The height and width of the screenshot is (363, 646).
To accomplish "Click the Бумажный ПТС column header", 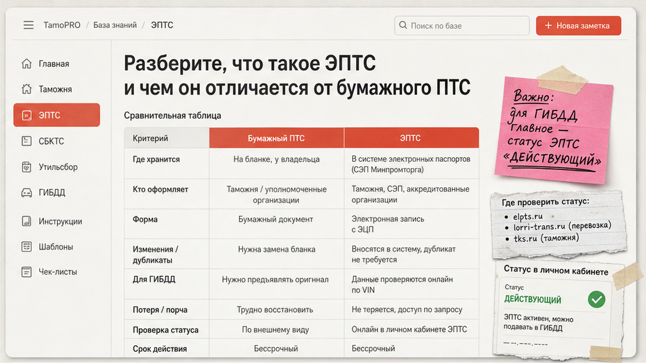I will pos(276,138).
